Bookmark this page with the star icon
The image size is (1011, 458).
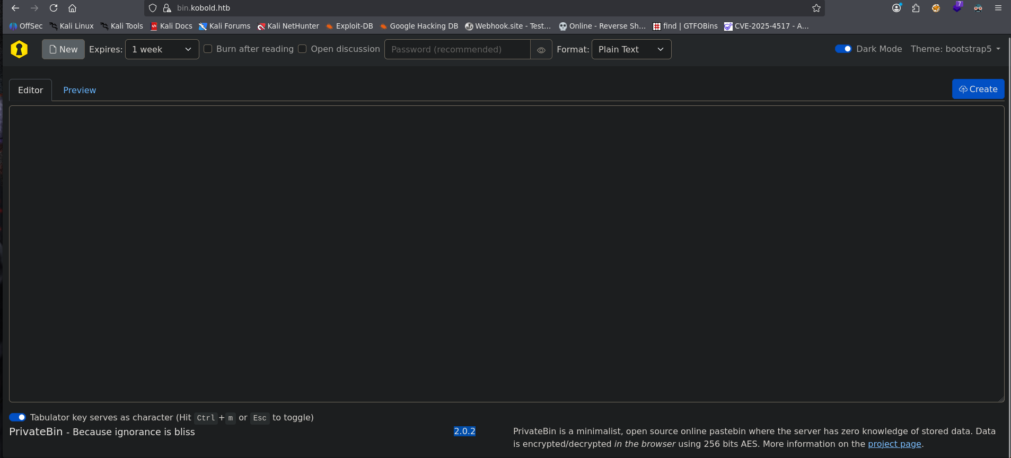(816, 8)
